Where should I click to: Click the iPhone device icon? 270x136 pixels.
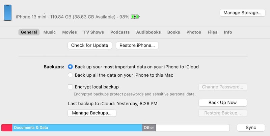[x=7, y=13]
